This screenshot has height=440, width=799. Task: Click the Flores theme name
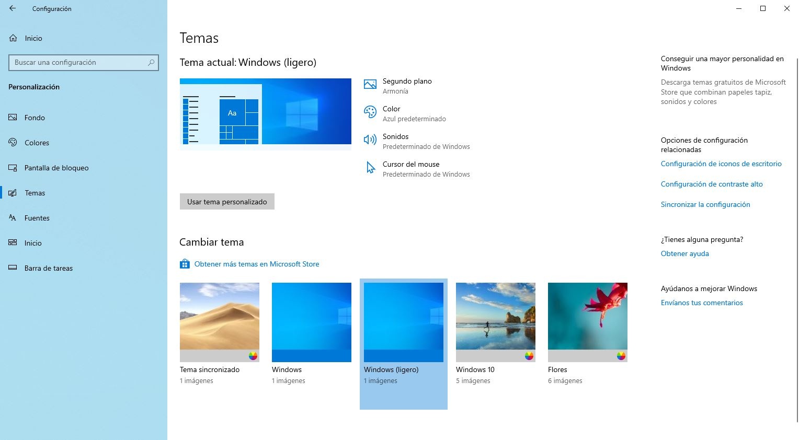click(557, 369)
